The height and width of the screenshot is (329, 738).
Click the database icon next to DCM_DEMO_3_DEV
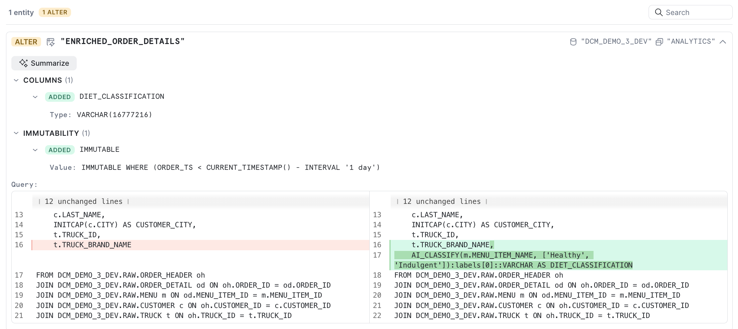click(x=573, y=42)
